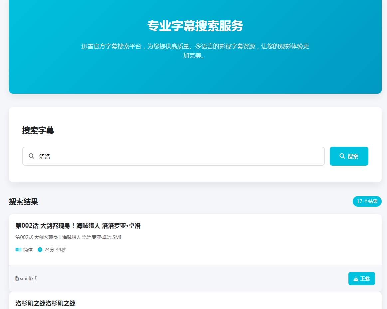Select the duration text 24分 34秒
This screenshot has height=309, width=387.
pyautogui.click(x=55, y=250)
